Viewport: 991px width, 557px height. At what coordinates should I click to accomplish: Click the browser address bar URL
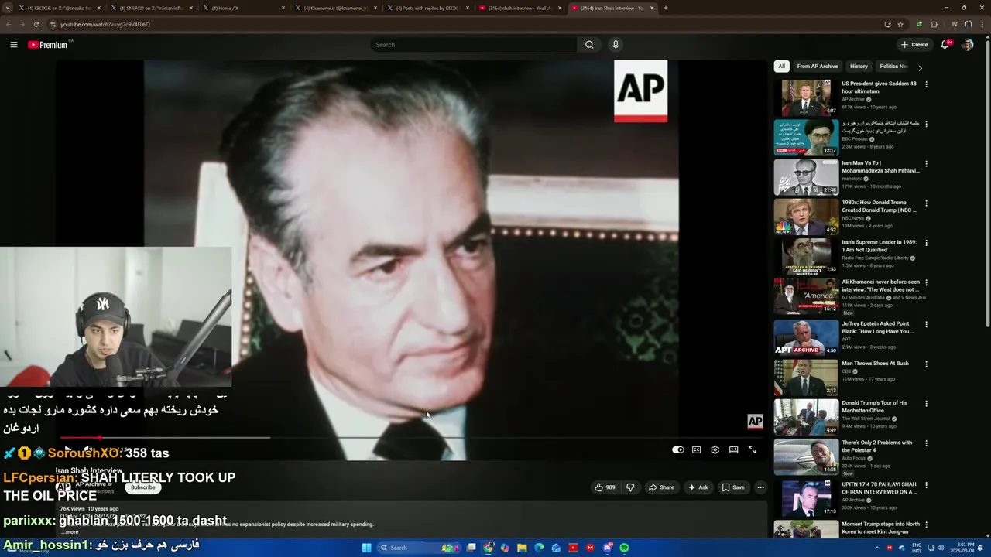(x=105, y=24)
